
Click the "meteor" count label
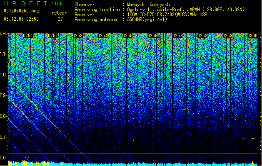point(59,13)
